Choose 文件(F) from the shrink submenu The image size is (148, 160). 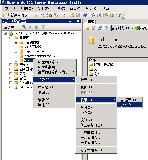click(x=129, y=105)
